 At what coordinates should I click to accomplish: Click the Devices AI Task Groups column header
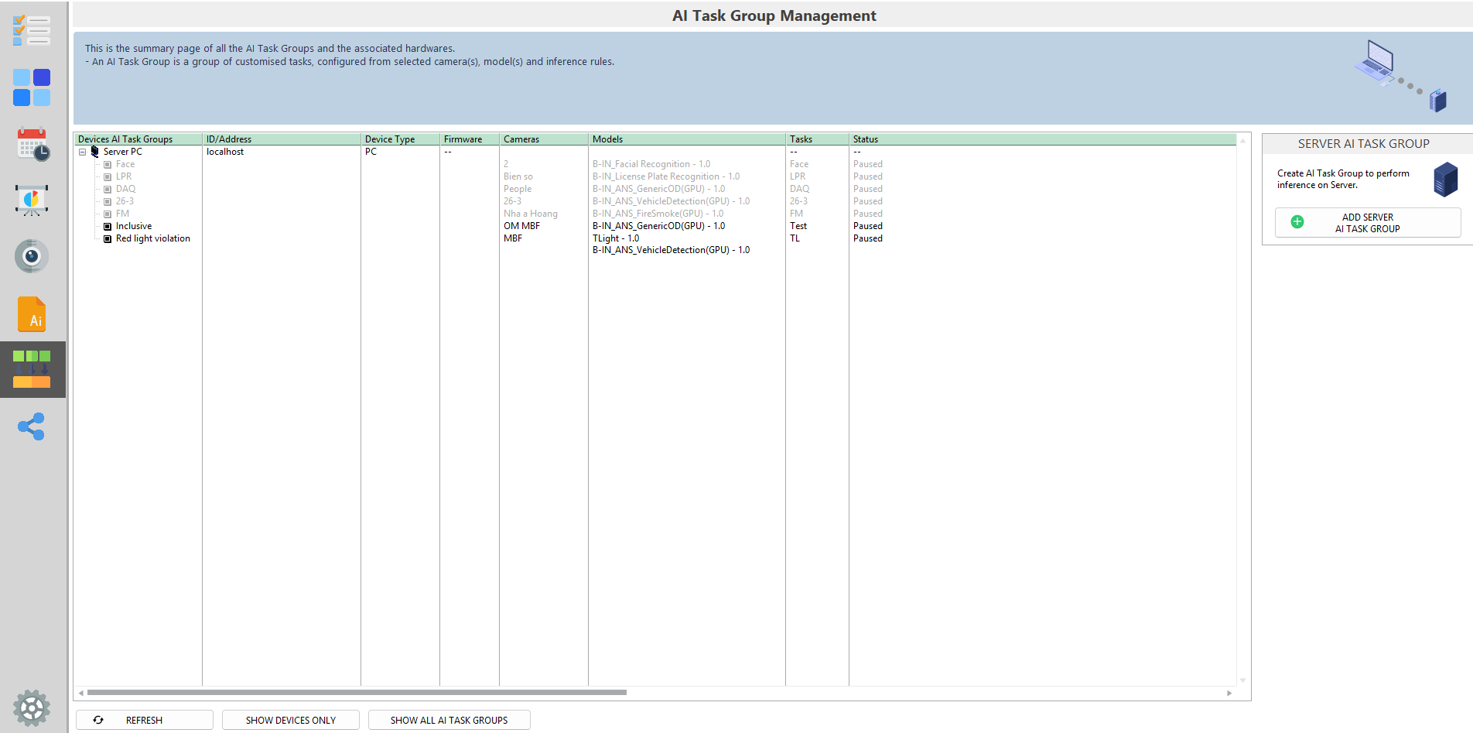click(138, 139)
